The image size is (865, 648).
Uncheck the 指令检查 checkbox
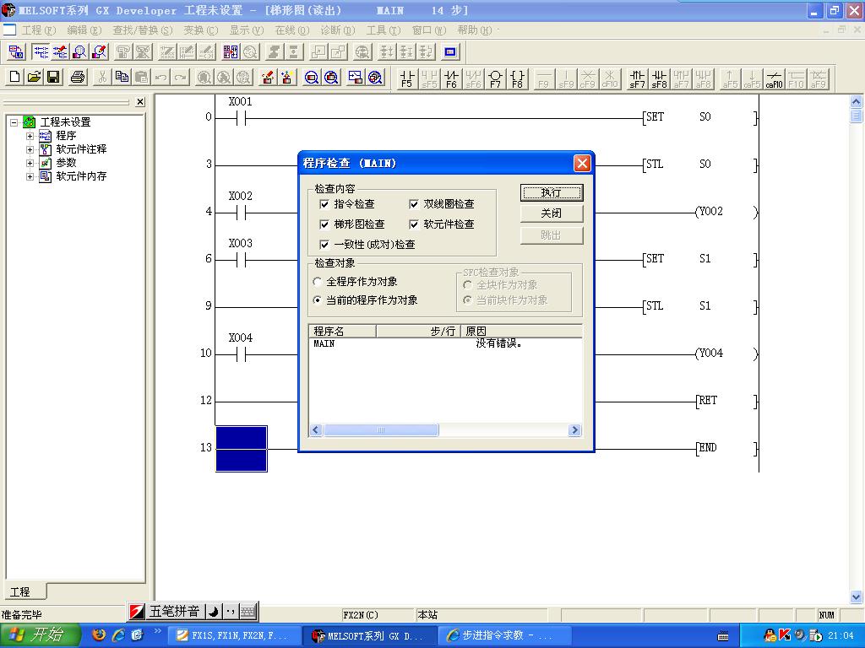coord(324,204)
